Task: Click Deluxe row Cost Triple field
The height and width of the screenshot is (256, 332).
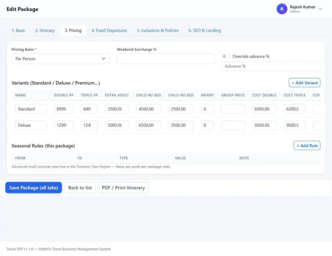Action: tap(295, 126)
